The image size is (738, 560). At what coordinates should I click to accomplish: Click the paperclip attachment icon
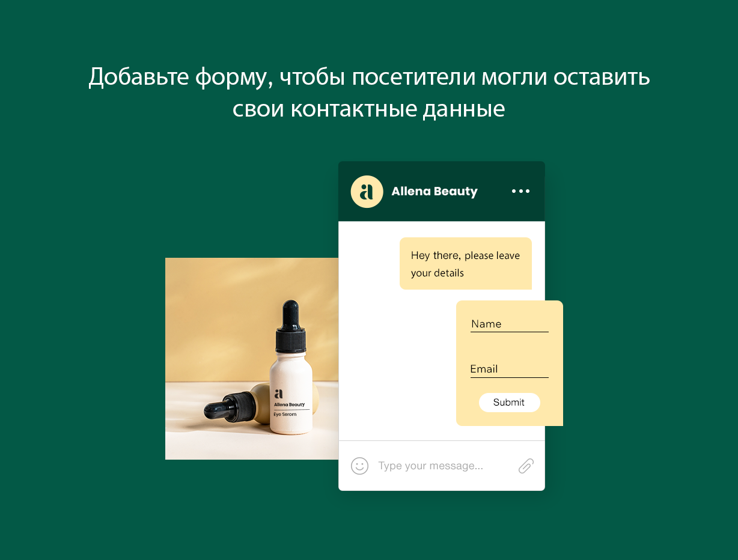[x=526, y=466]
